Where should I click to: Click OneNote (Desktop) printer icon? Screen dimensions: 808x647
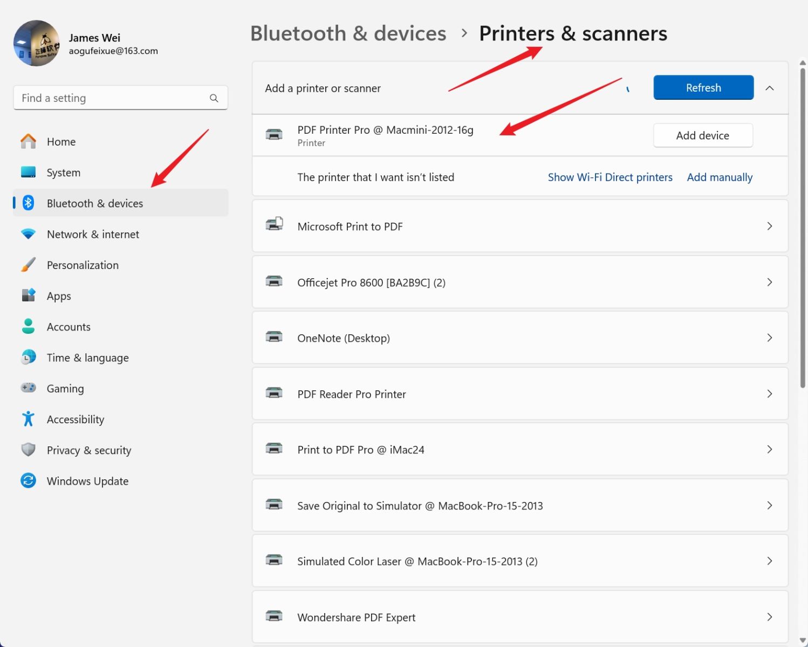[x=274, y=337]
